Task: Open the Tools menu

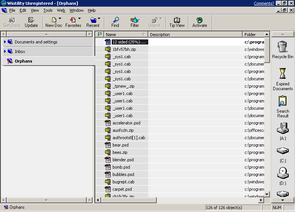Action: (48, 10)
